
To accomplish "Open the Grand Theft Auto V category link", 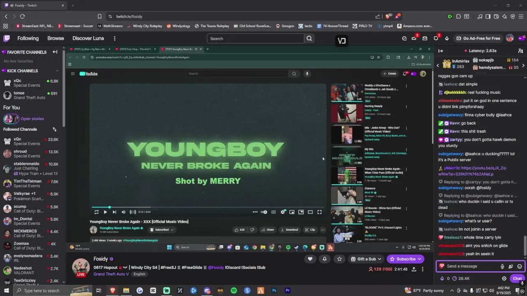I will (111, 274).
